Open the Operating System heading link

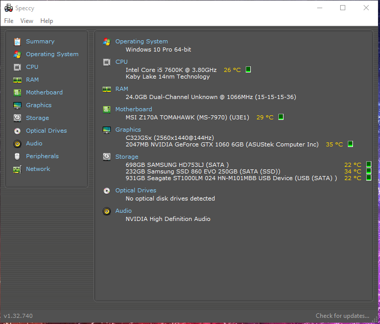[141, 41]
